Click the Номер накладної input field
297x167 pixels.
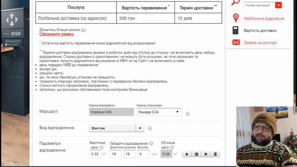point(259,5)
